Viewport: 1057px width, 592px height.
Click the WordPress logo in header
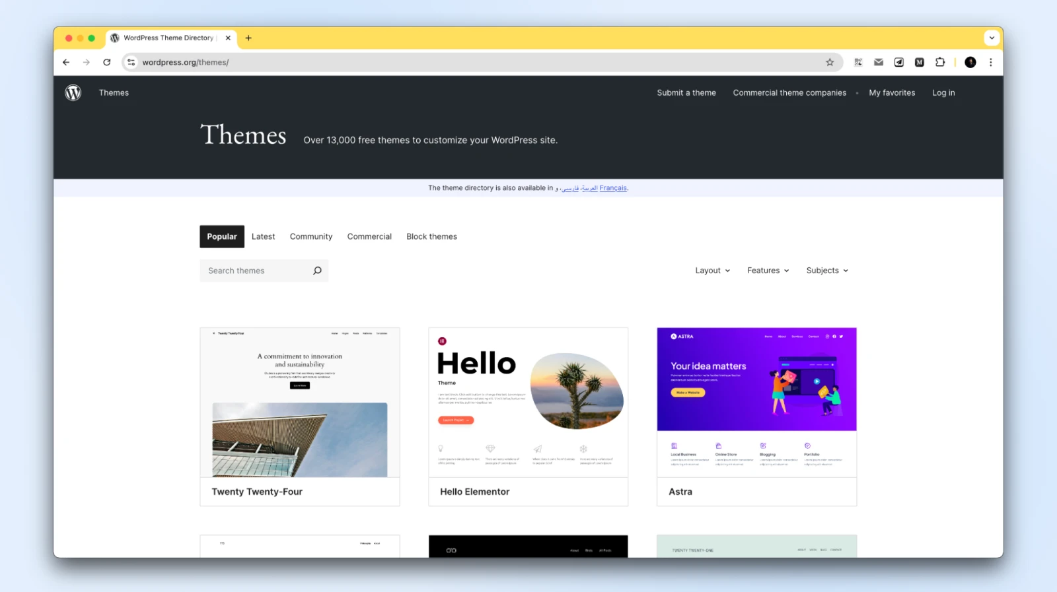[x=73, y=92]
